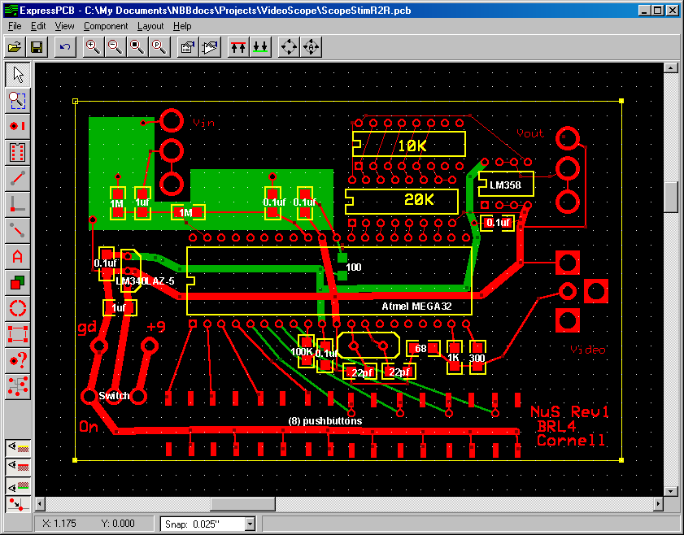684x535 pixels.
Task: Select the pad information question-mark tool
Action: tap(17, 360)
